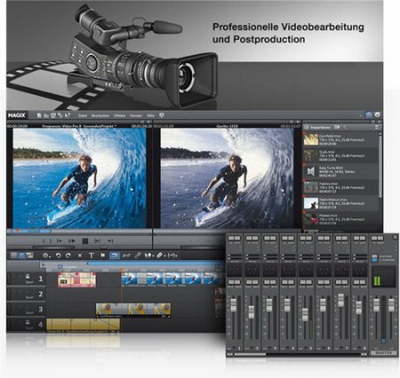The image size is (400, 378).
Task: Open the razor cut tool dropdown
Action: [x=164, y=256]
